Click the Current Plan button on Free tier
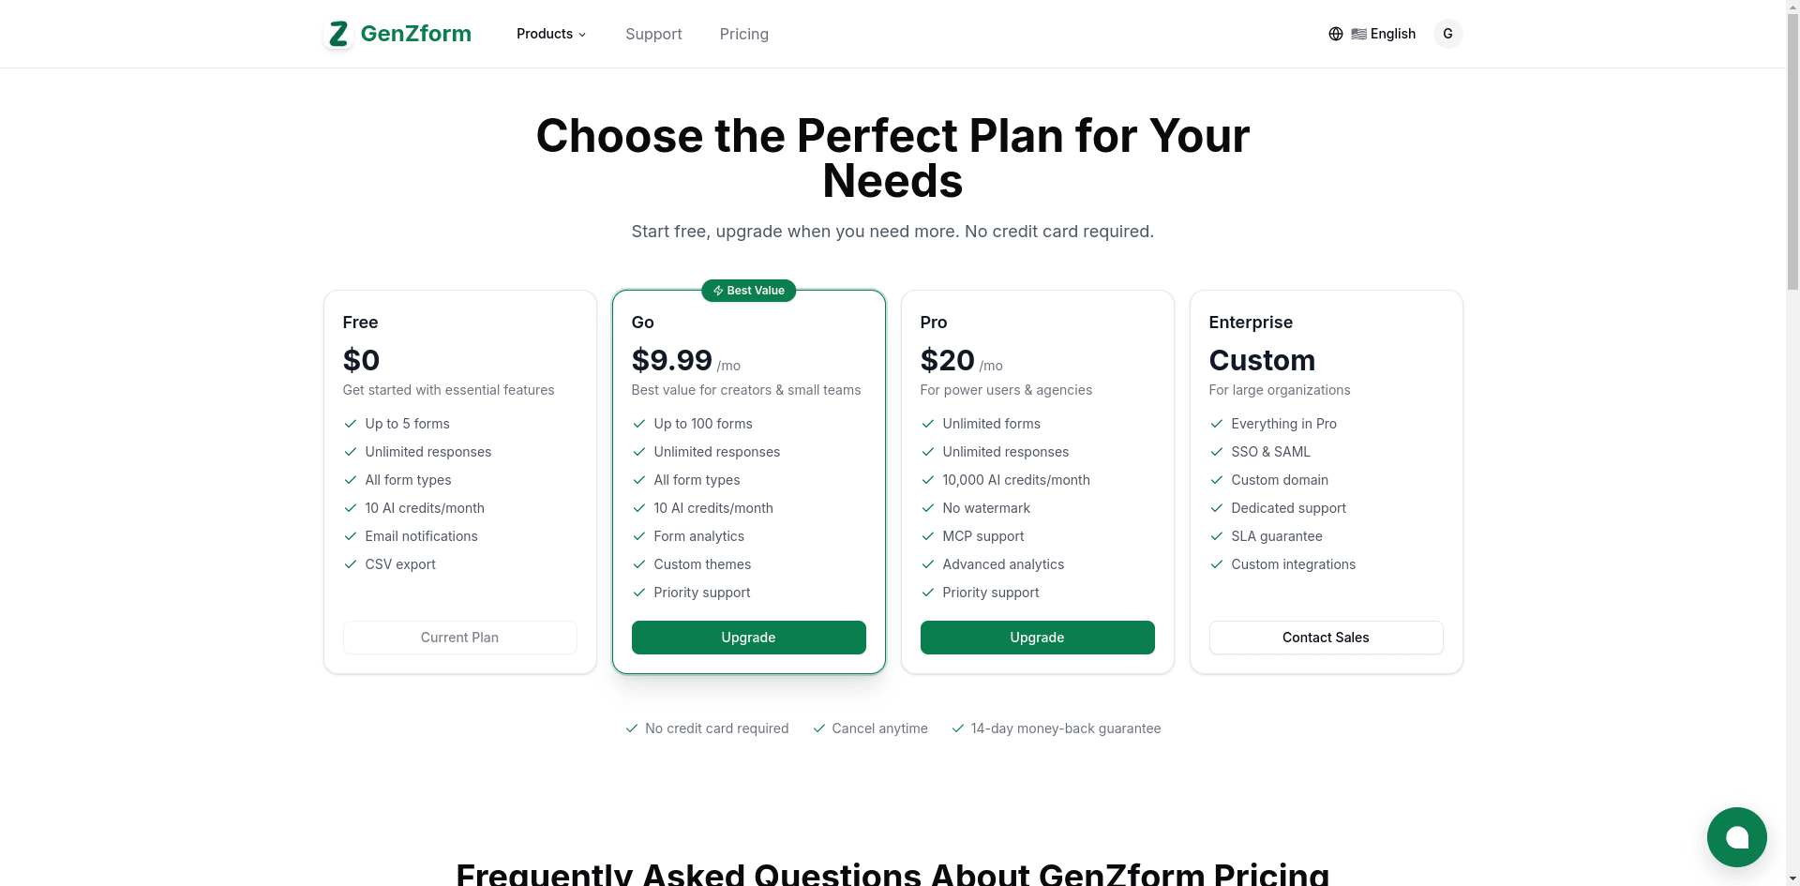 [459, 638]
